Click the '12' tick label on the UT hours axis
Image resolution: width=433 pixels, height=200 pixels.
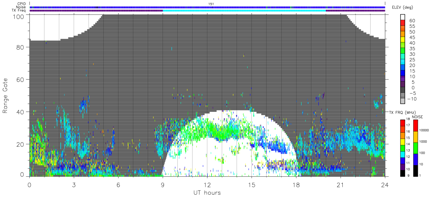(x=207, y=185)
